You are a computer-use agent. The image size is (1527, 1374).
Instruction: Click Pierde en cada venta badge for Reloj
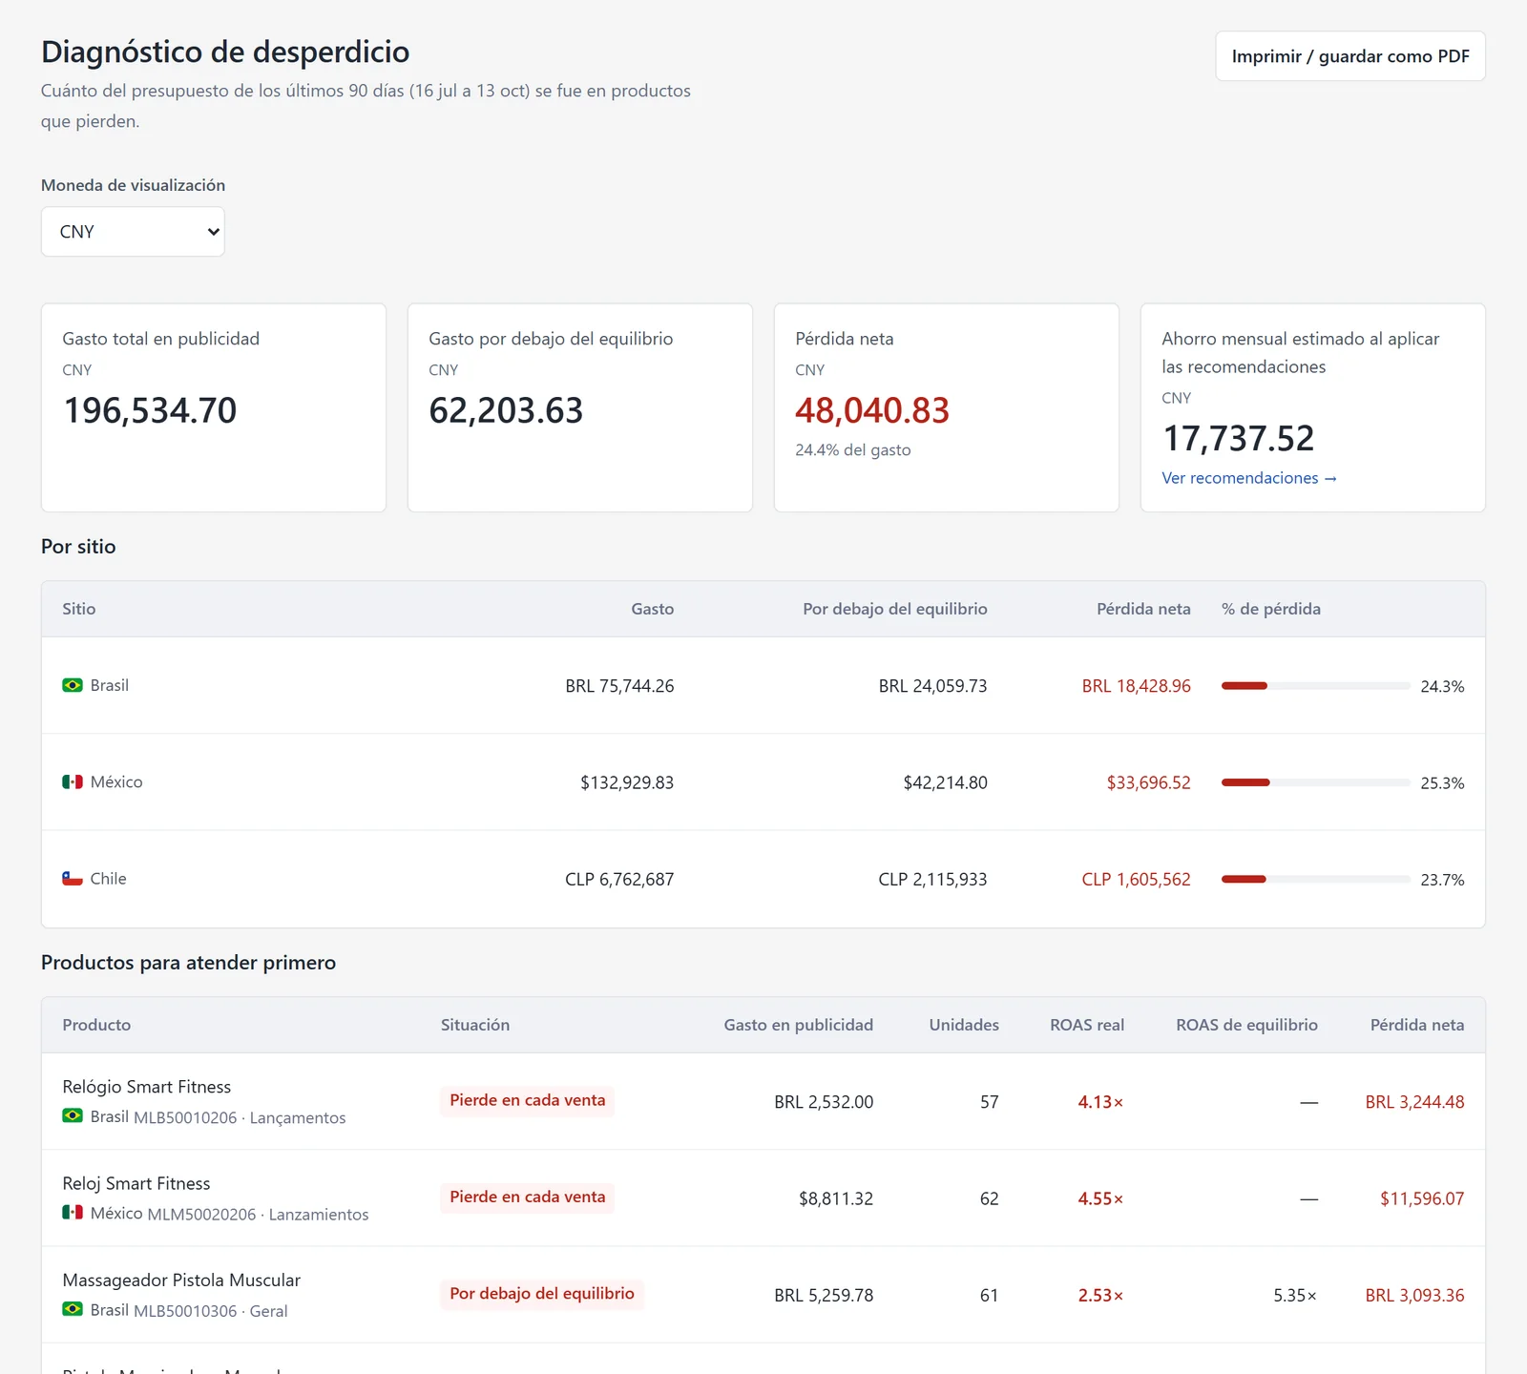[528, 1197]
